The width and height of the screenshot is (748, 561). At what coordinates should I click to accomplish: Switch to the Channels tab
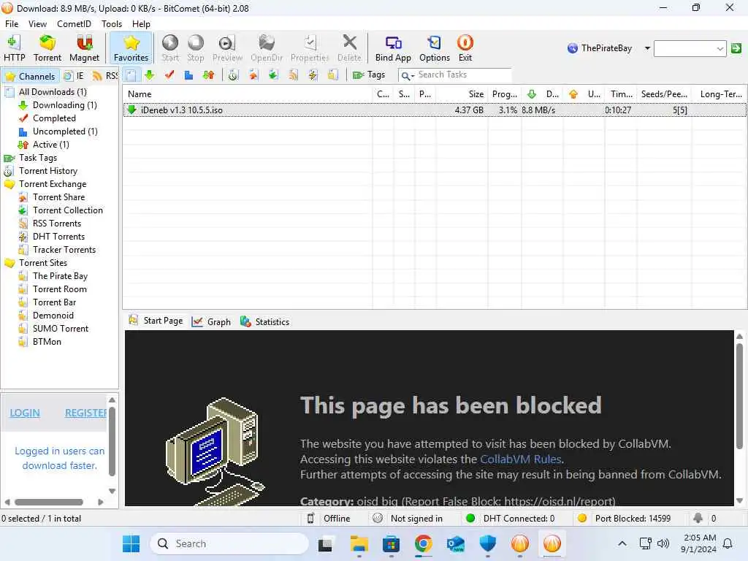(31, 76)
